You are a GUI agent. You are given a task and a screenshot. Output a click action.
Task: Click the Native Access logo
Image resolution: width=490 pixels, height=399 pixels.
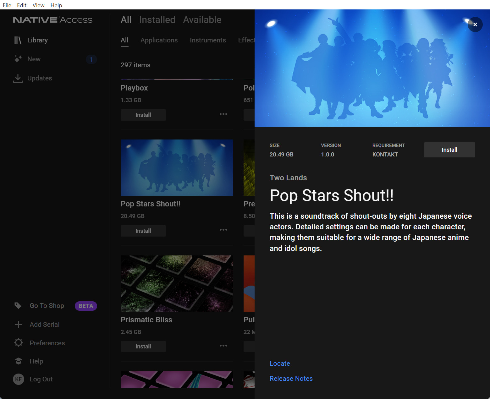tap(53, 20)
